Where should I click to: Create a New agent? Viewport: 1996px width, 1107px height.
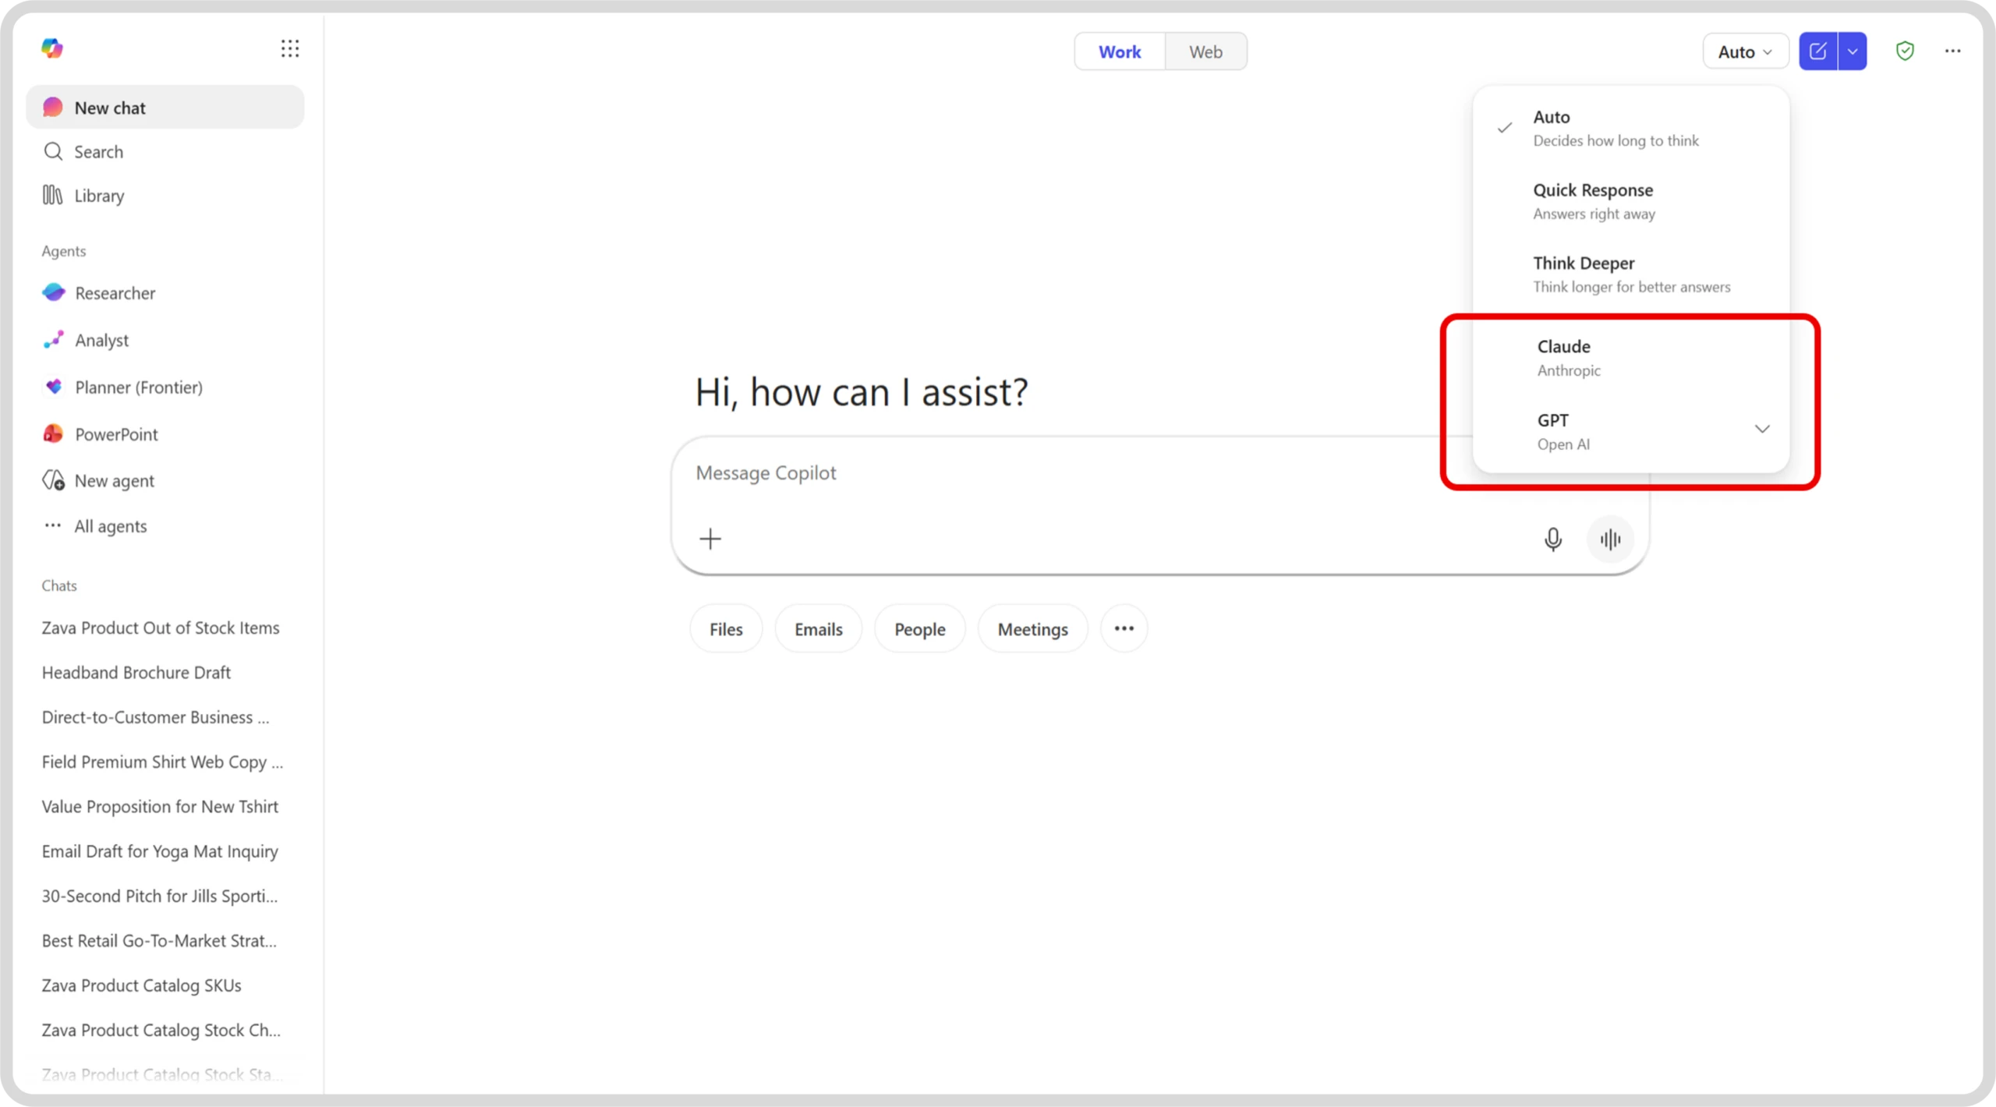165,480
